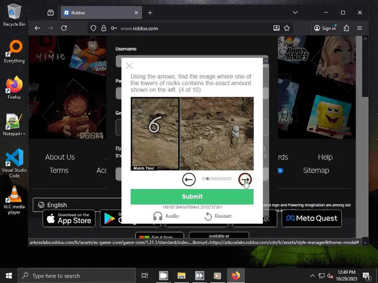
Task: Click the Meta Quest badge
Action: [312, 219]
